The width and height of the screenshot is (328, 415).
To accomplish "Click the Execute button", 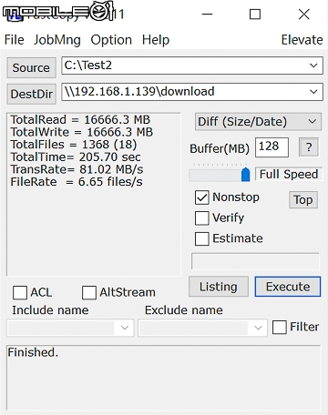I will 288,287.
